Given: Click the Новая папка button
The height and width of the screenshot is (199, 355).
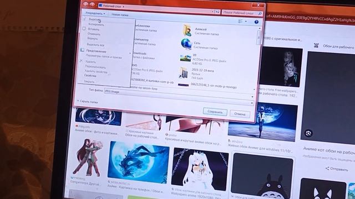Looking at the screenshot, I should [x=120, y=15].
